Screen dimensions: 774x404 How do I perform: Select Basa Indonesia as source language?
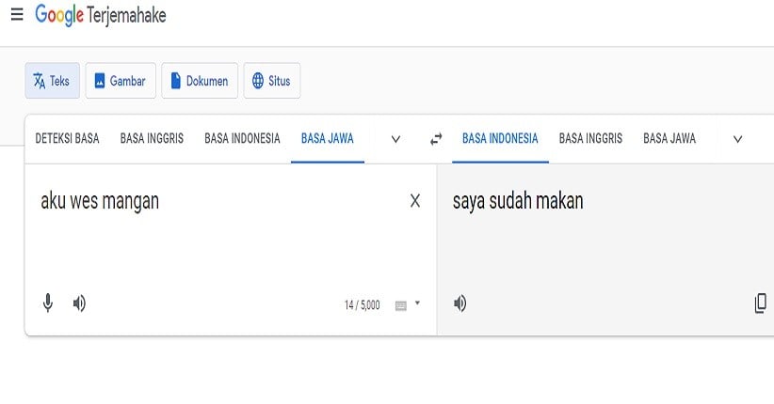click(242, 138)
